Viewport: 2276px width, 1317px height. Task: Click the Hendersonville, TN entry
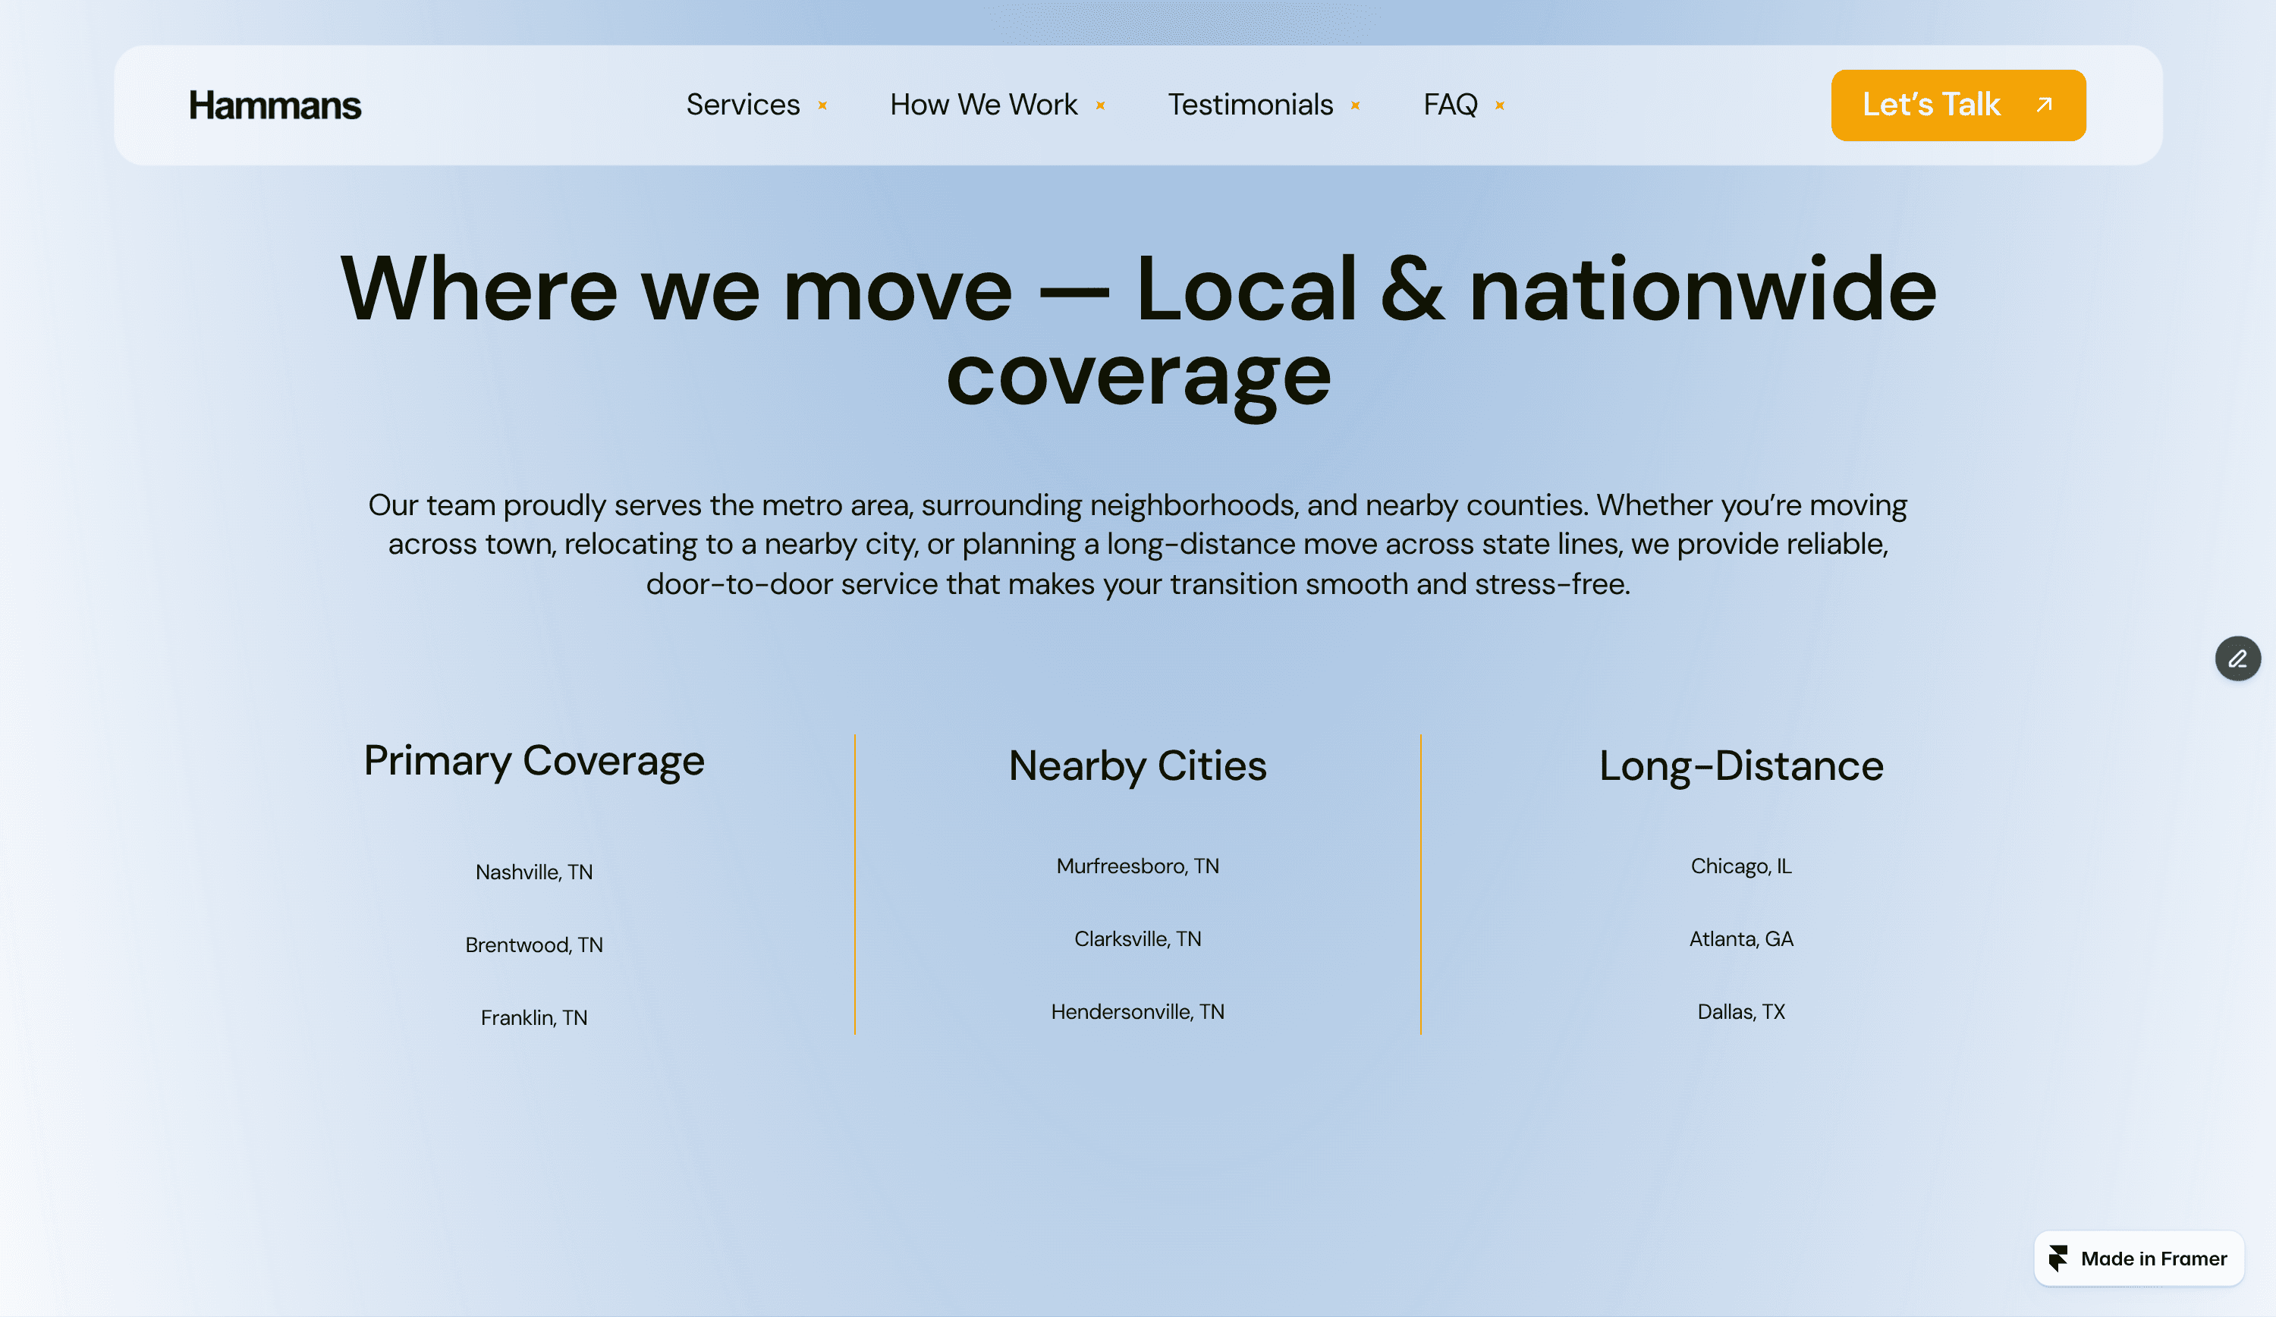[1137, 1011]
